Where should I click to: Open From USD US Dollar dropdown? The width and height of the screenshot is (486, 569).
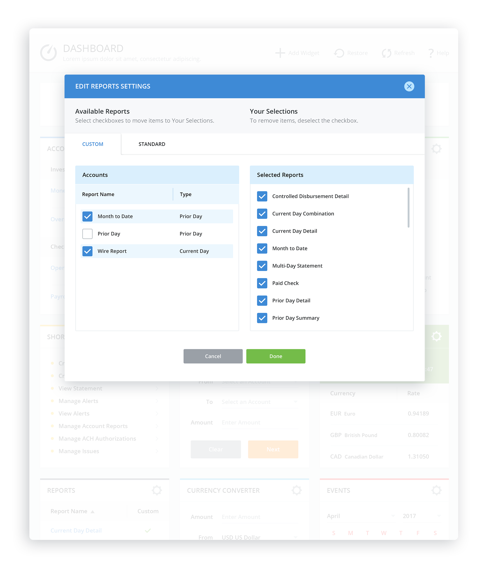pyautogui.click(x=259, y=537)
